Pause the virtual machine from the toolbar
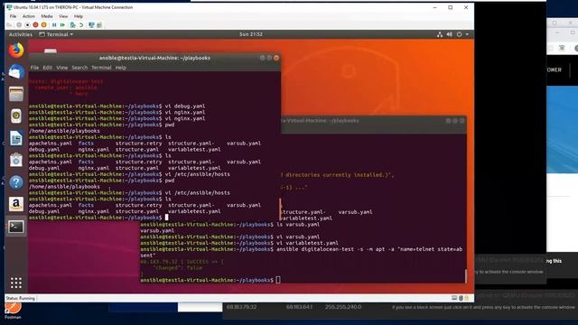This screenshot has width=578, height=325. tap(54, 25)
